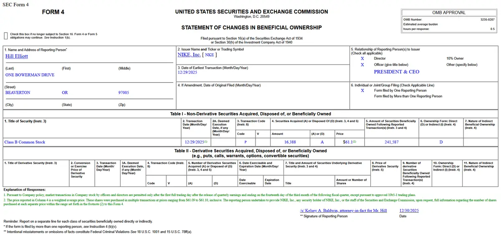Tick the no longer subject to Section 16 checkbox
This screenshot has width=501, height=234.
5,36
